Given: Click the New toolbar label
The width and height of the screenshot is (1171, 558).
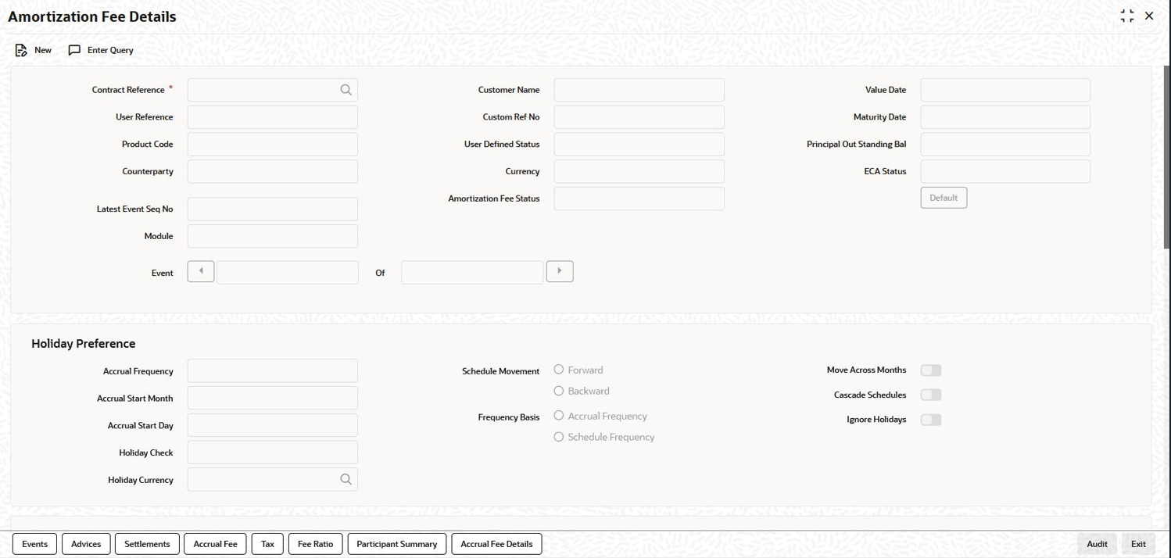Looking at the screenshot, I should pyautogui.click(x=43, y=50).
